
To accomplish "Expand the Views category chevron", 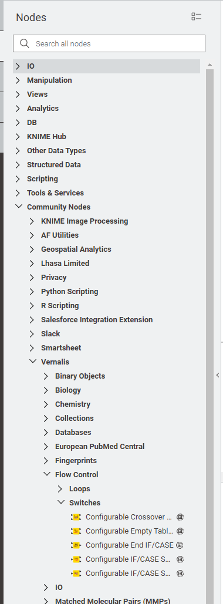I will coord(18,95).
